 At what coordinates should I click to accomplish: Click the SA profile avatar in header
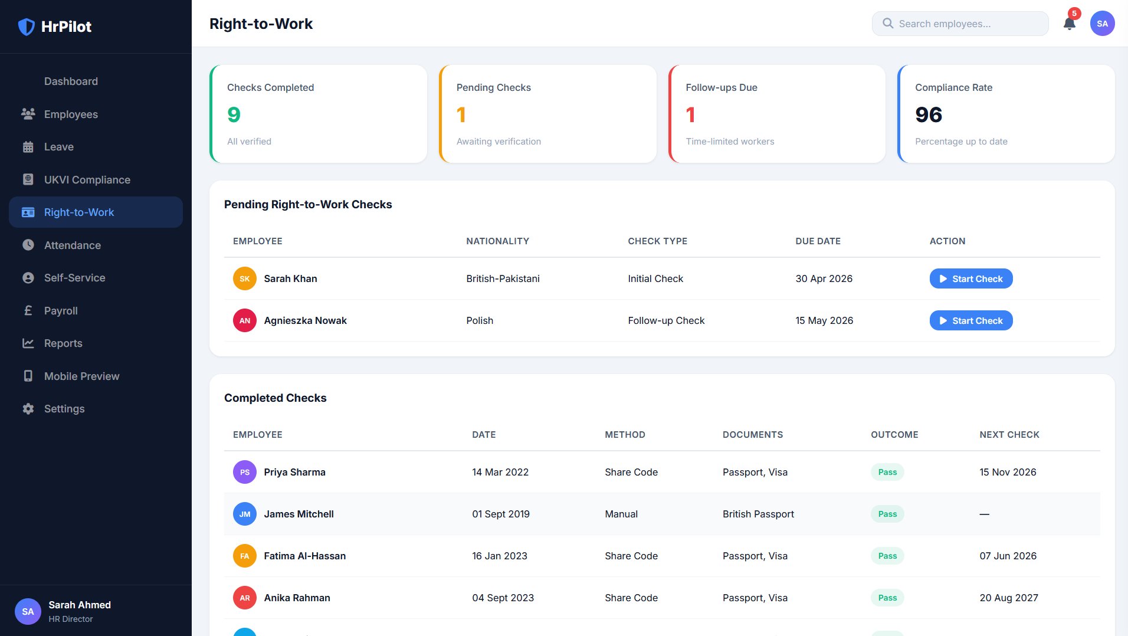[1102, 24]
